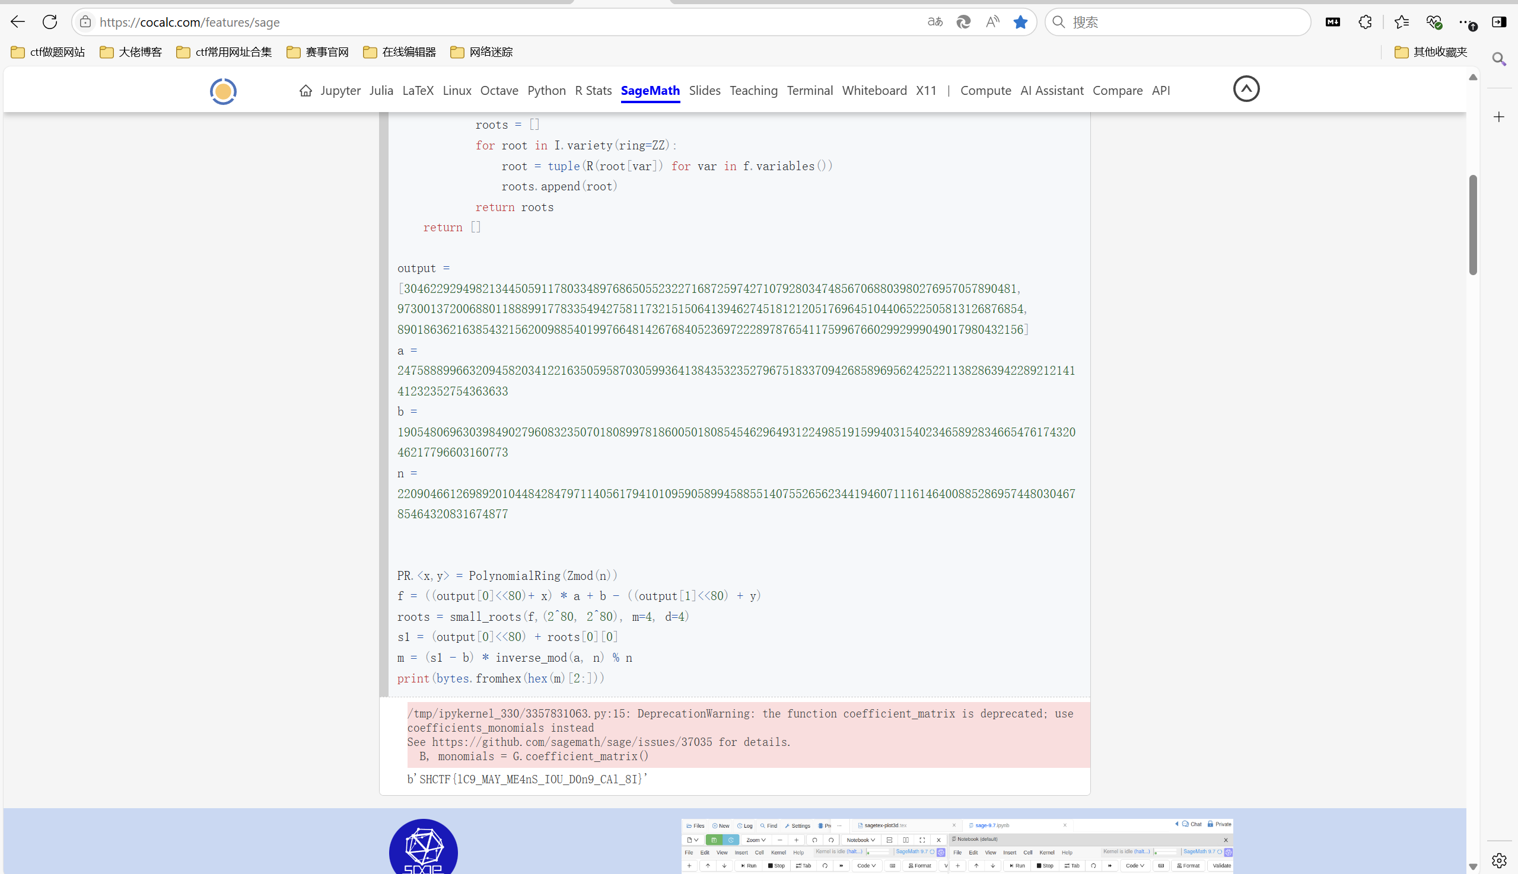Open the sidebar settings gear
Image resolution: width=1518 pixels, height=874 pixels.
(x=1499, y=860)
